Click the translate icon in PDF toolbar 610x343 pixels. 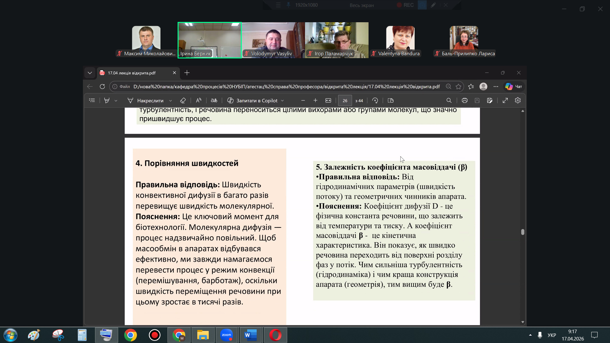[x=214, y=100]
